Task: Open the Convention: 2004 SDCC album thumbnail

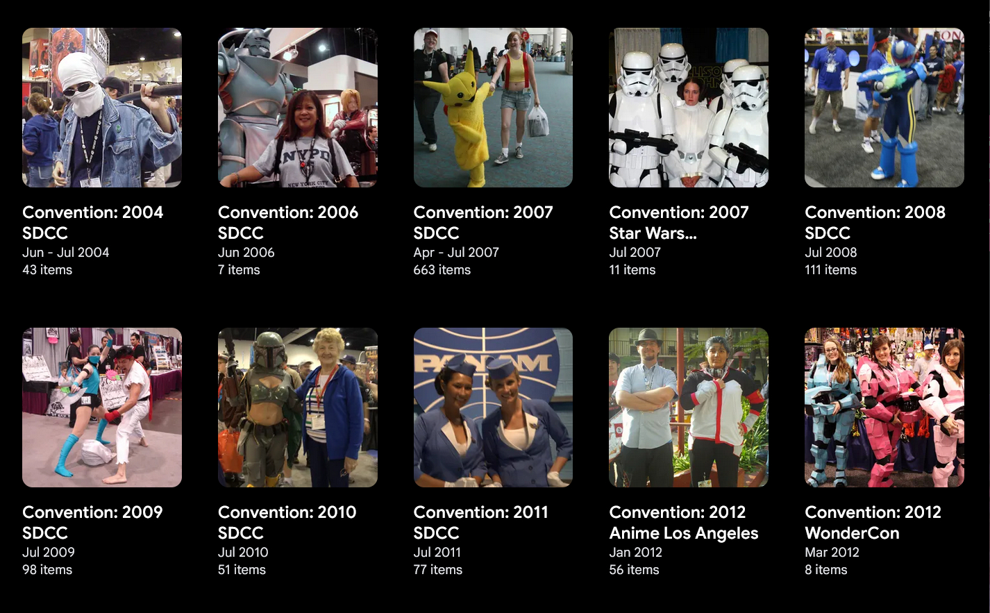Action: (102, 108)
